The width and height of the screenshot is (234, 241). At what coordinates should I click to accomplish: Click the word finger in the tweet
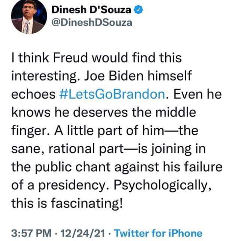[x=30, y=131]
